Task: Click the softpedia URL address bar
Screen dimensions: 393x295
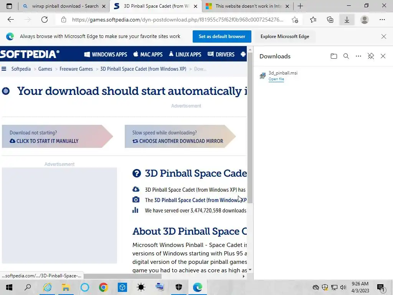Action: pos(177,20)
